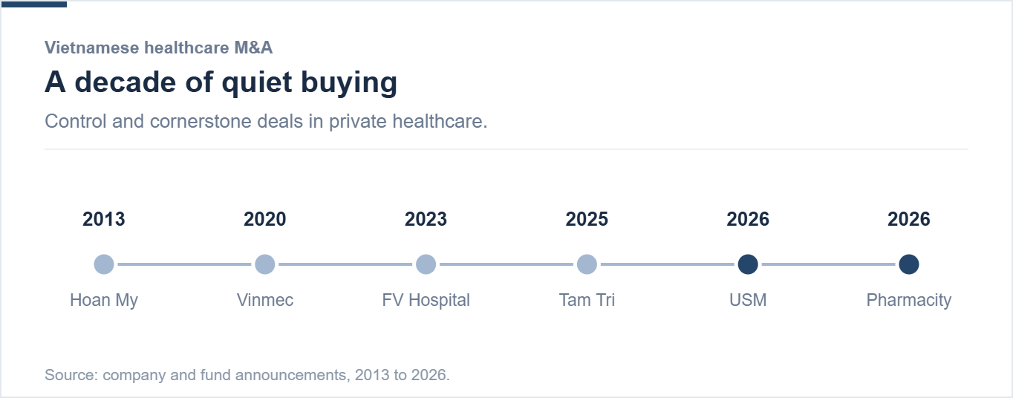This screenshot has height=398, width=1013.
Task: Select the Vinmec timeline dot
Action: pyautogui.click(x=265, y=264)
